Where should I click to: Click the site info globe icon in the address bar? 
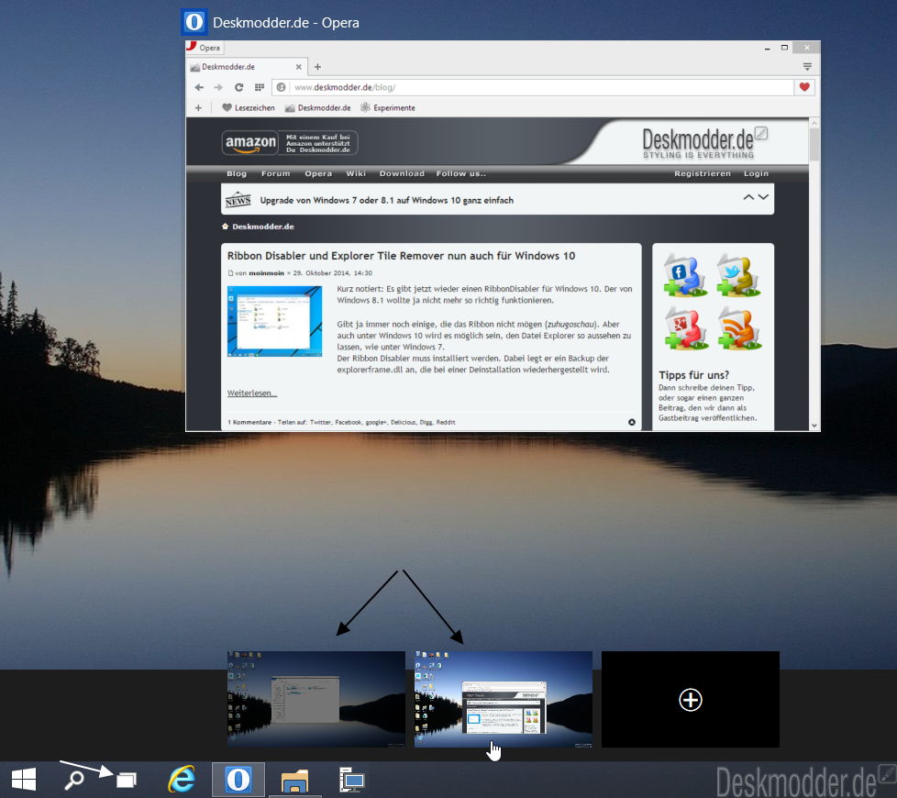pos(281,87)
